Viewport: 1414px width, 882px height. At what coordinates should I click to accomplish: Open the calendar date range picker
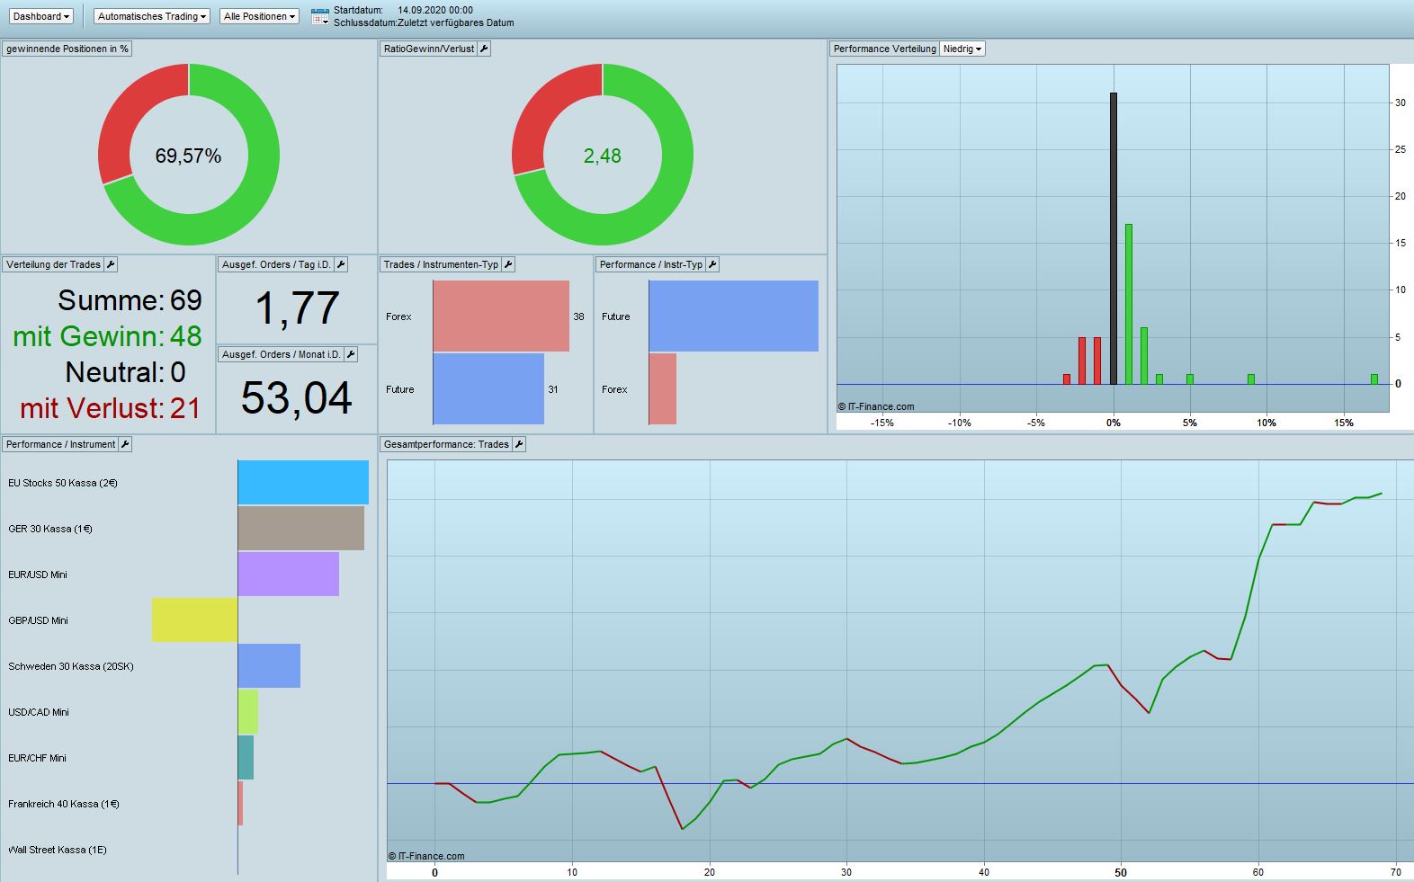(319, 16)
